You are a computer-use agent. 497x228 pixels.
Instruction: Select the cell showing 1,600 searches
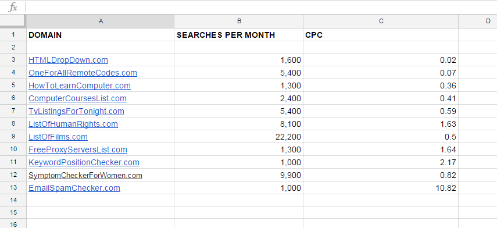[x=239, y=60]
